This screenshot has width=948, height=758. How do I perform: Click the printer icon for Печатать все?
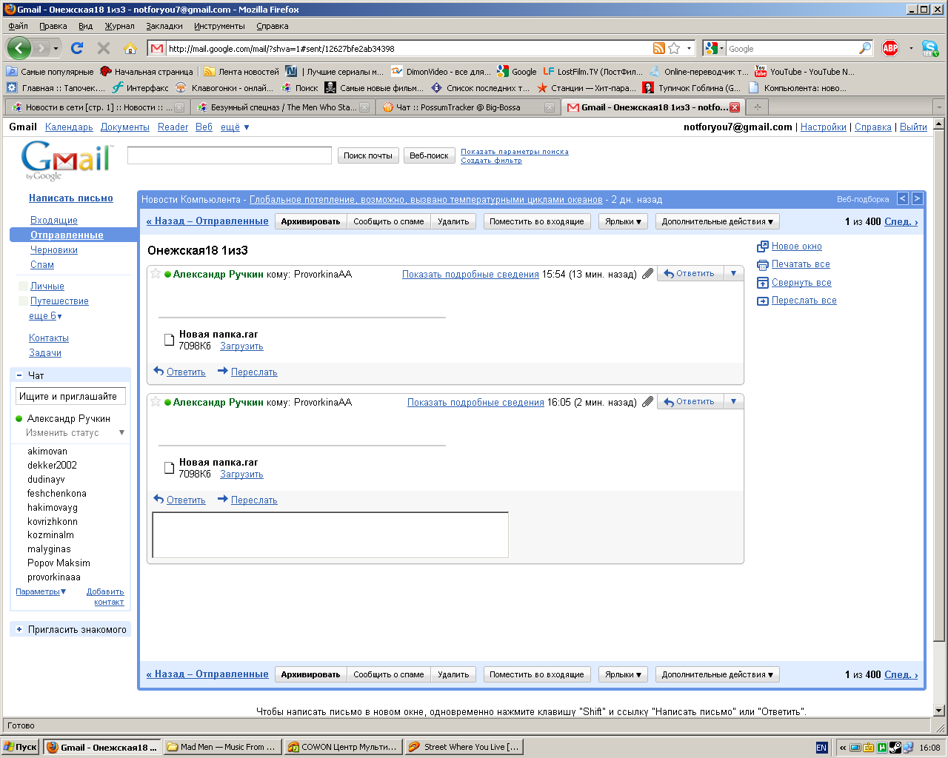click(763, 264)
